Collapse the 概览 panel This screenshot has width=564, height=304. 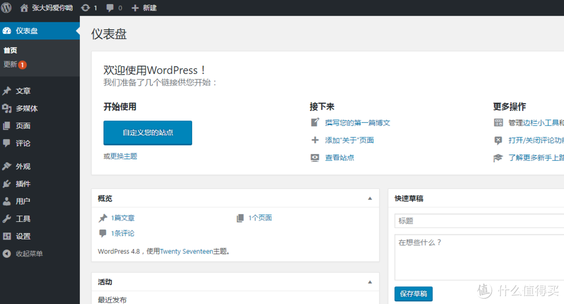tap(370, 199)
